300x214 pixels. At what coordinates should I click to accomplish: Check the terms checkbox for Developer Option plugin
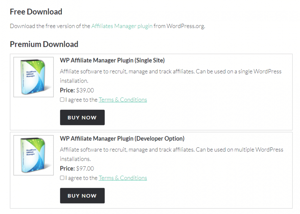click(62, 178)
